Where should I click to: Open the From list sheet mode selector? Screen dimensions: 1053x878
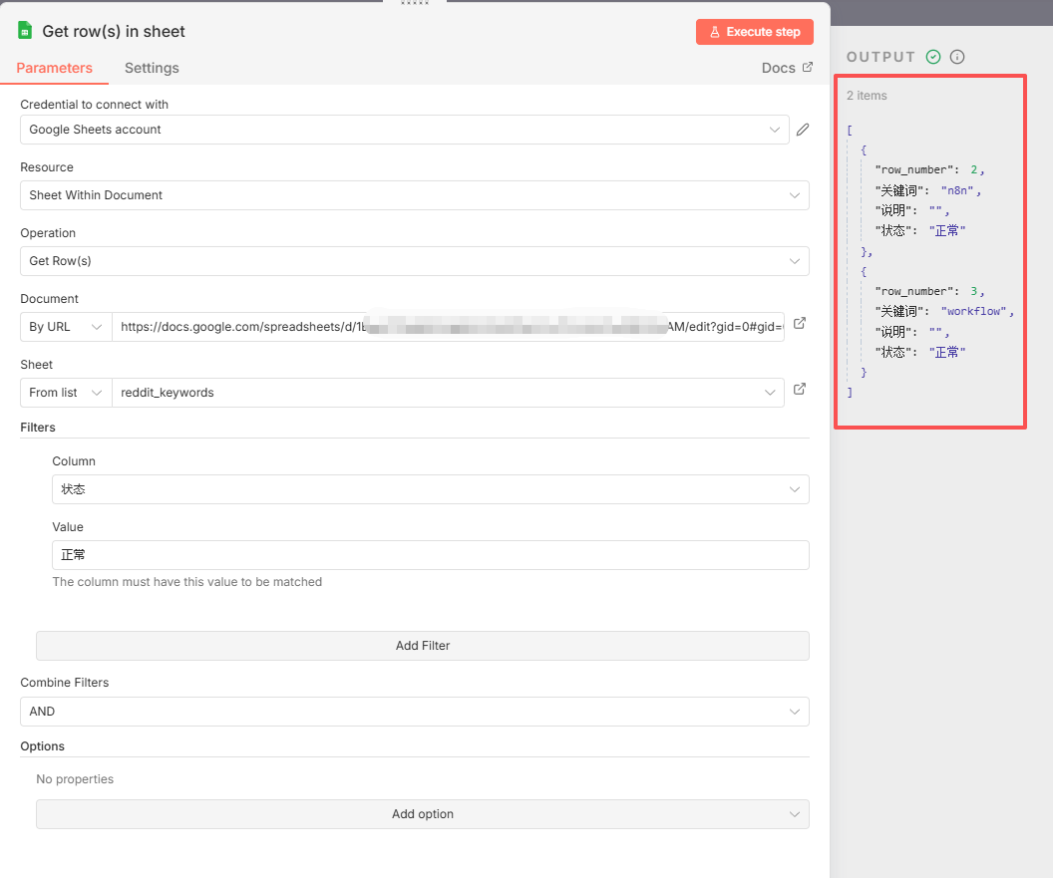[x=66, y=393]
